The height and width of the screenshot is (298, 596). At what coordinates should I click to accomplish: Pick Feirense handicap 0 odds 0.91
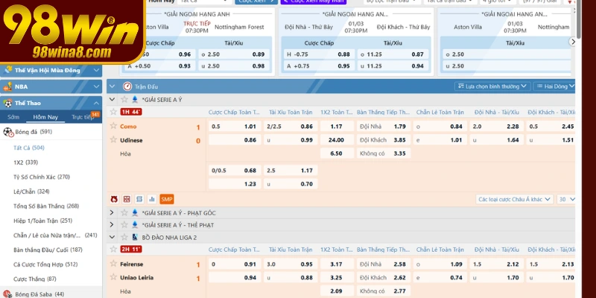click(235, 264)
